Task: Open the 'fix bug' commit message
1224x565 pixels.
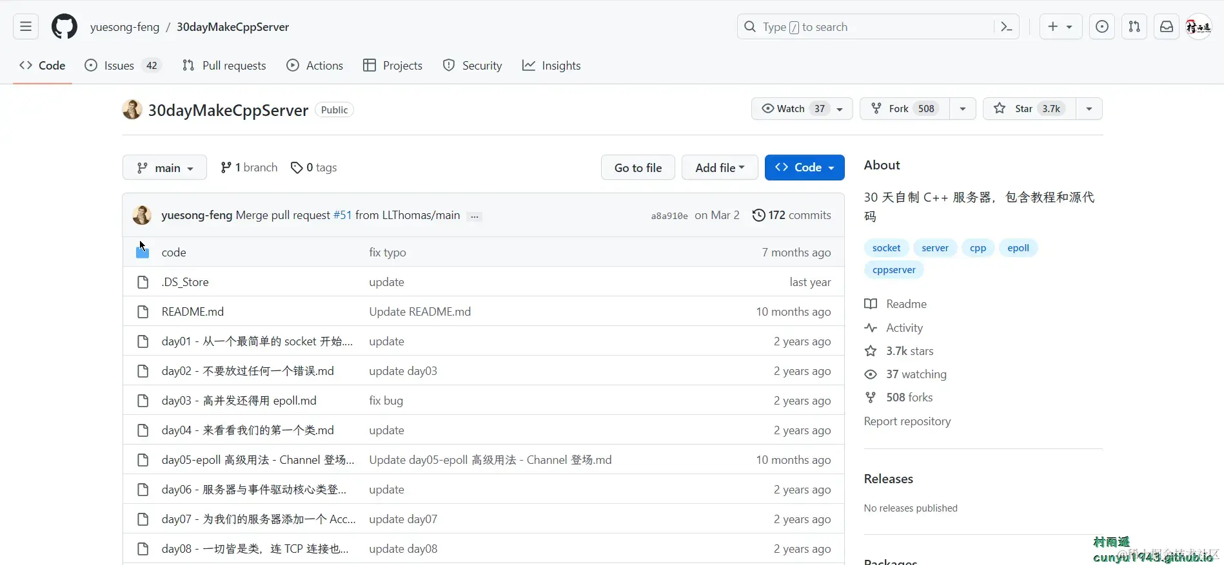Action: (386, 401)
